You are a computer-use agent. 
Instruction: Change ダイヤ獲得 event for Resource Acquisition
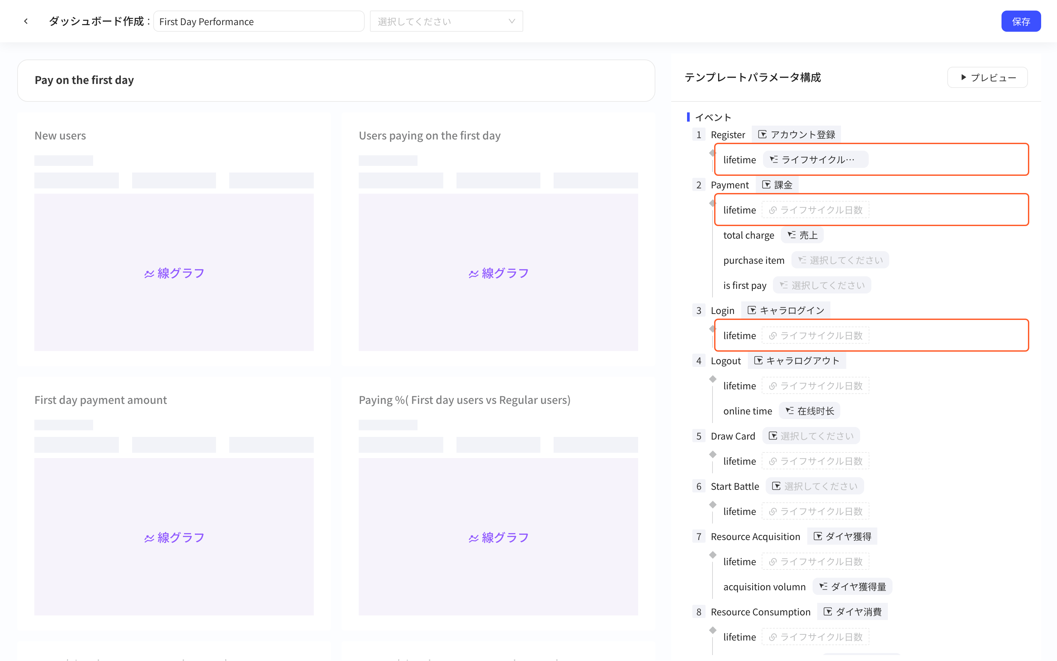pyautogui.click(x=842, y=536)
